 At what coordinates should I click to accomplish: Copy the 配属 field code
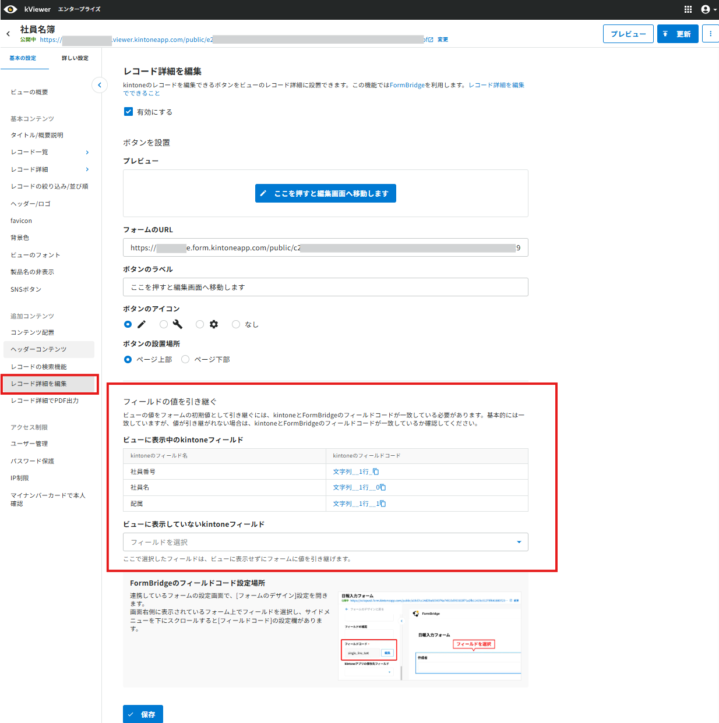click(383, 504)
